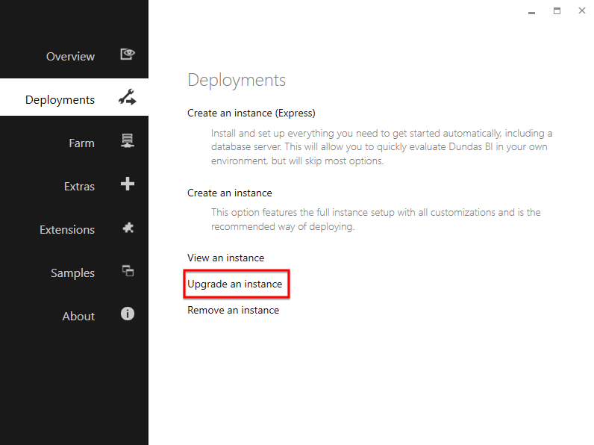Click the server icon beside Farm
Image resolution: width=594 pixels, height=445 pixels.
click(128, 140)
